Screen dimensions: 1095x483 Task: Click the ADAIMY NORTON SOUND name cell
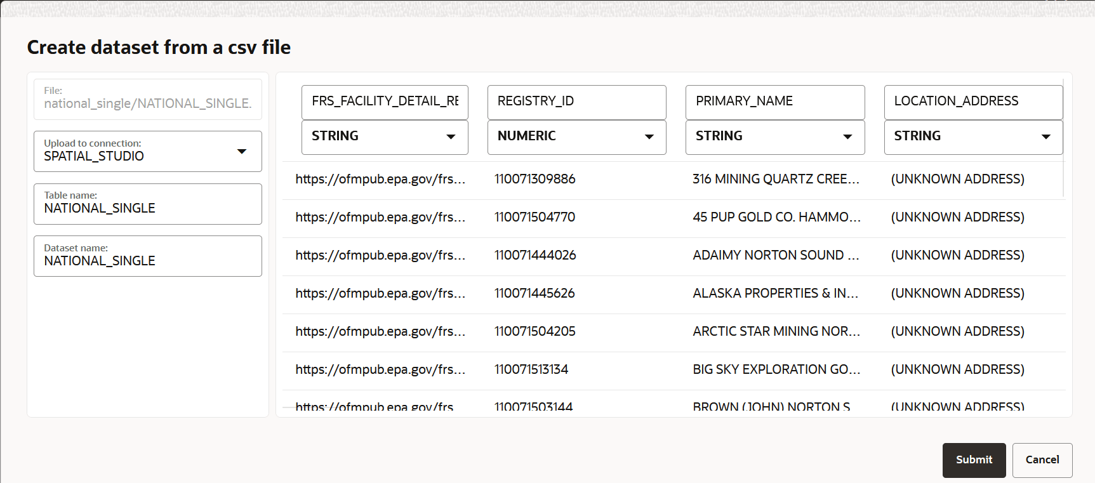(x=776, y=255)
